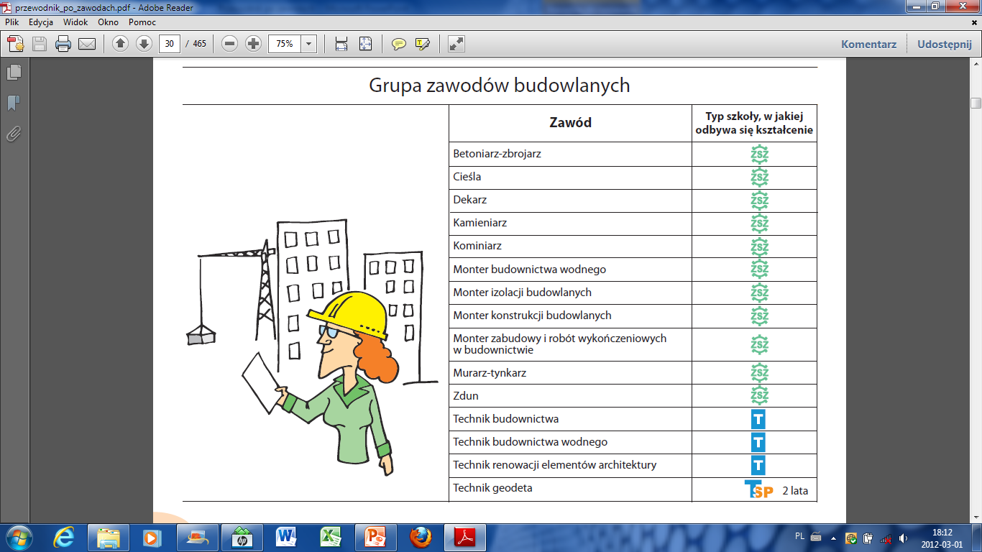Click the 'Zawód' column header
This screenshot has width=982, height=552.
click(x=571, y=122)
